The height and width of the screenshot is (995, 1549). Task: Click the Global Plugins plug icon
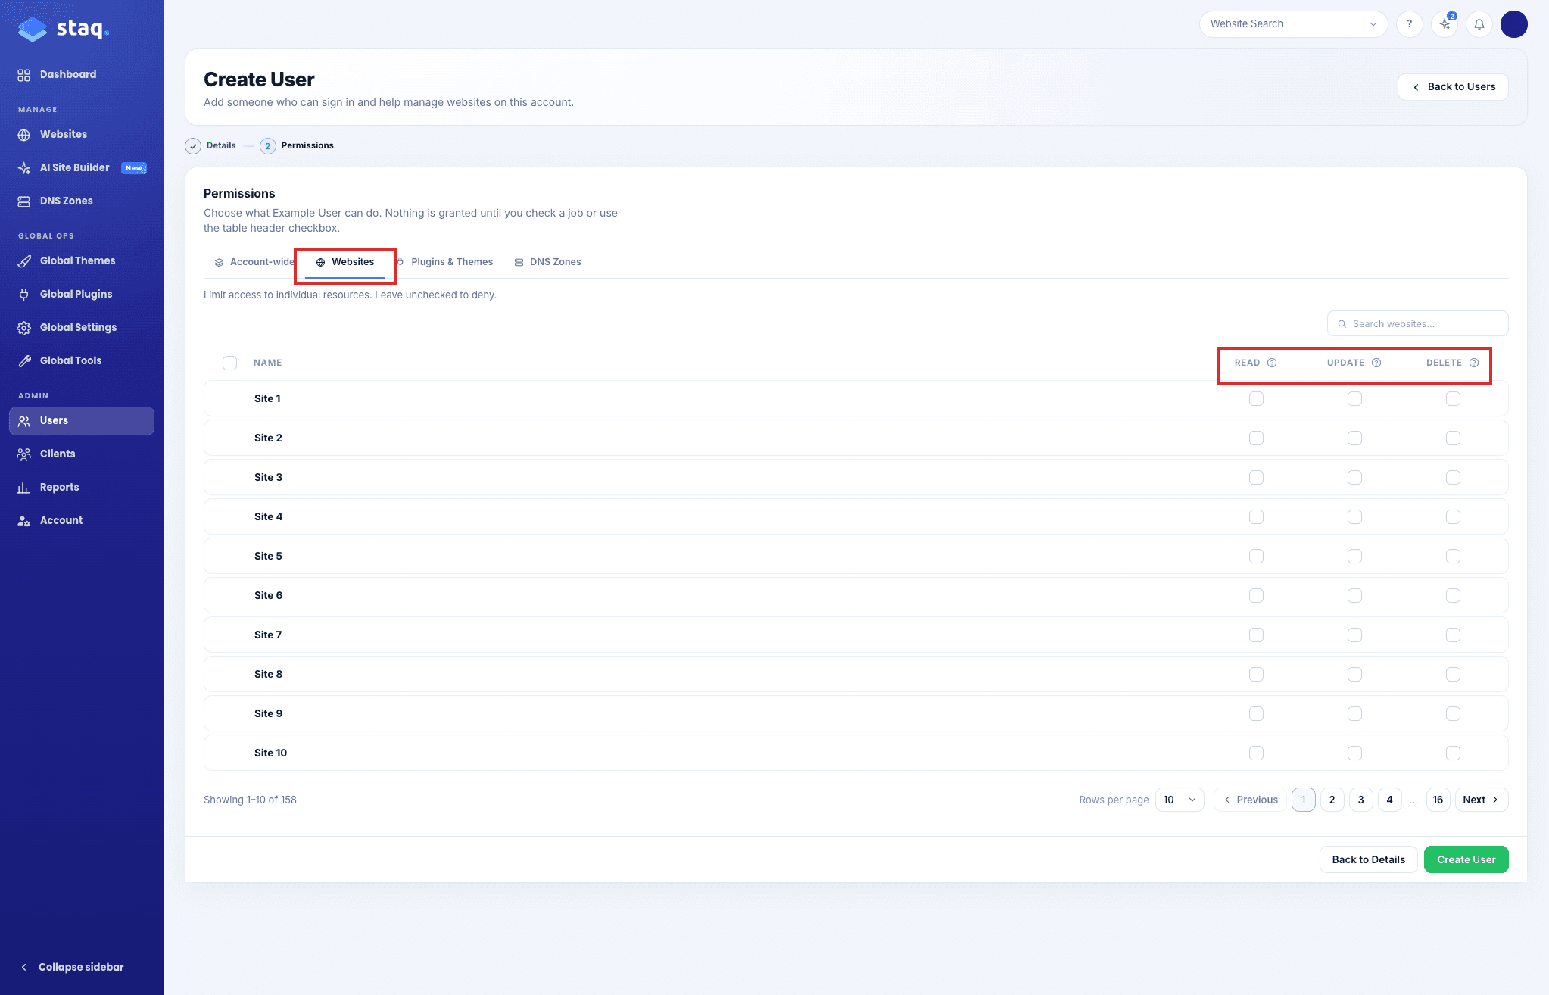(24, 295)
